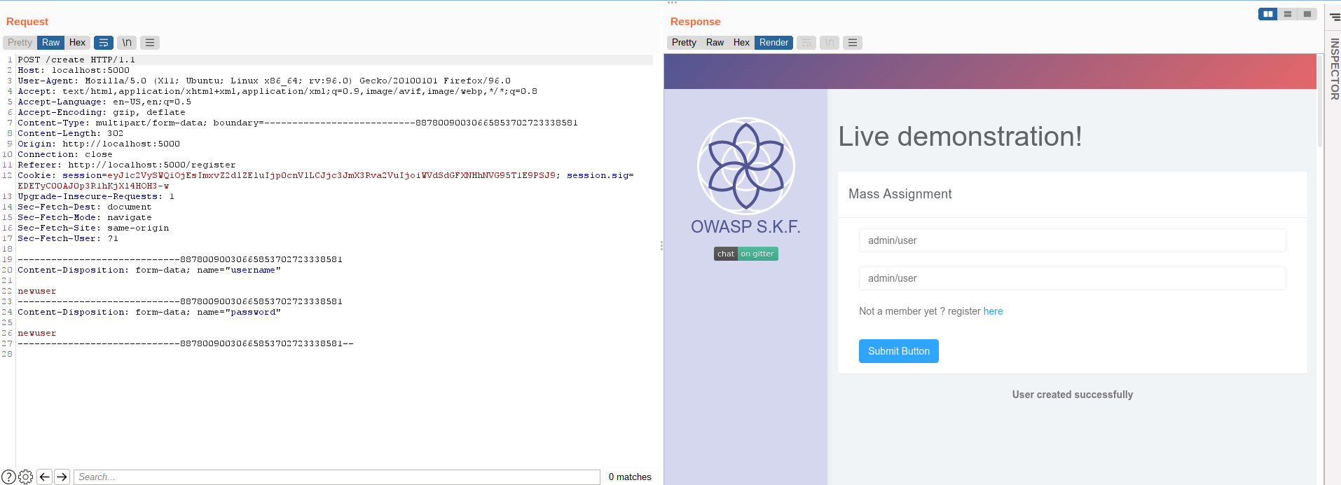Select side-by-side layout view icon
Image resolution: width=1341 pixels, height=485 pixels.
1268,14
